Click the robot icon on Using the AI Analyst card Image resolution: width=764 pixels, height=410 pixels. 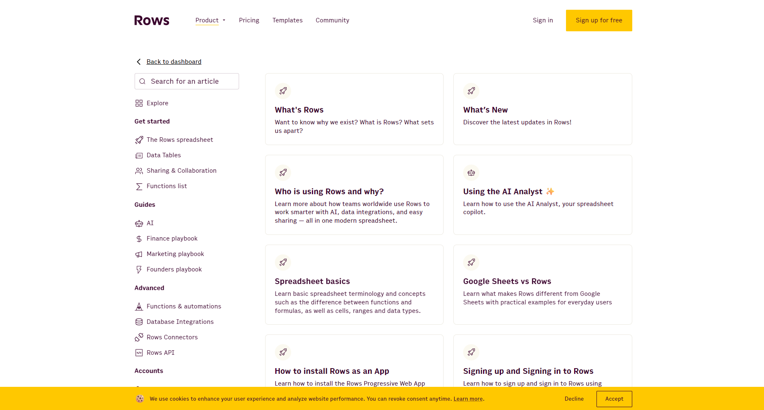click(471, 173)
